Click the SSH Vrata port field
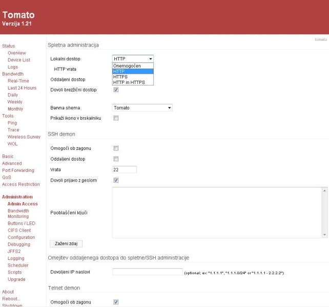329x307 pixels. 125,169
